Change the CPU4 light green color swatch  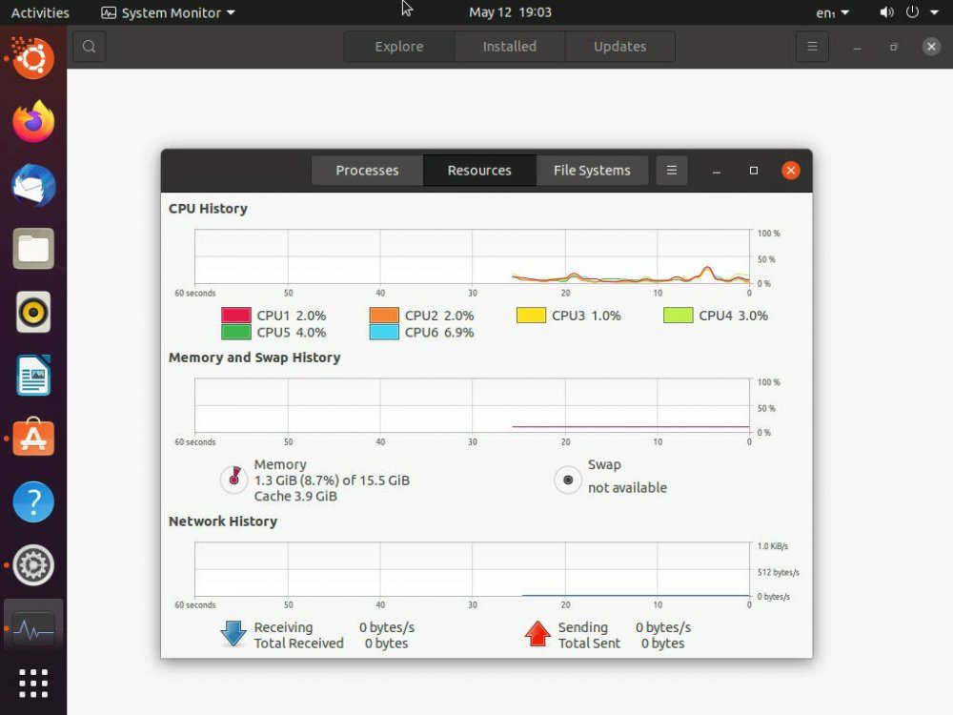point(679,315)
